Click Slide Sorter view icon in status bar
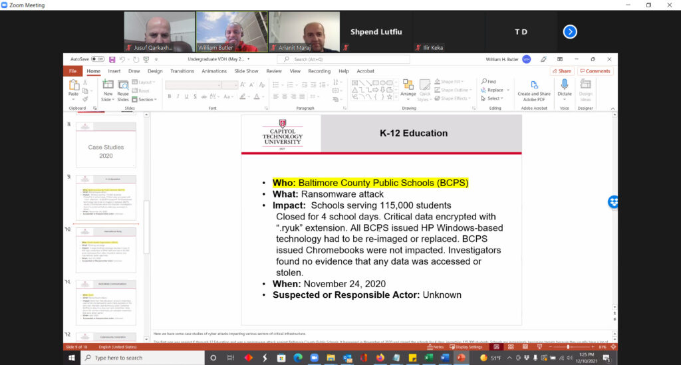 click(511, 347)
